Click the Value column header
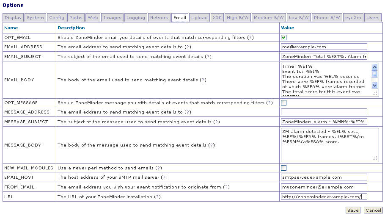 coord(288,28)
